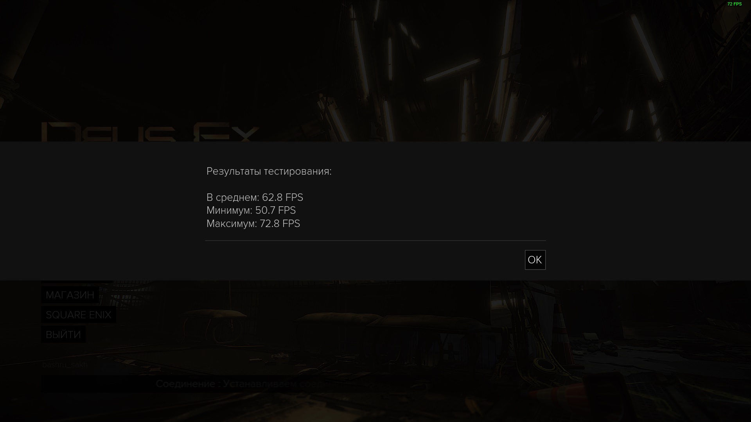This screenshot has width=751, height=422.
Task: Open the МАГАЗИН store menu item
Action: click(70, 295)
